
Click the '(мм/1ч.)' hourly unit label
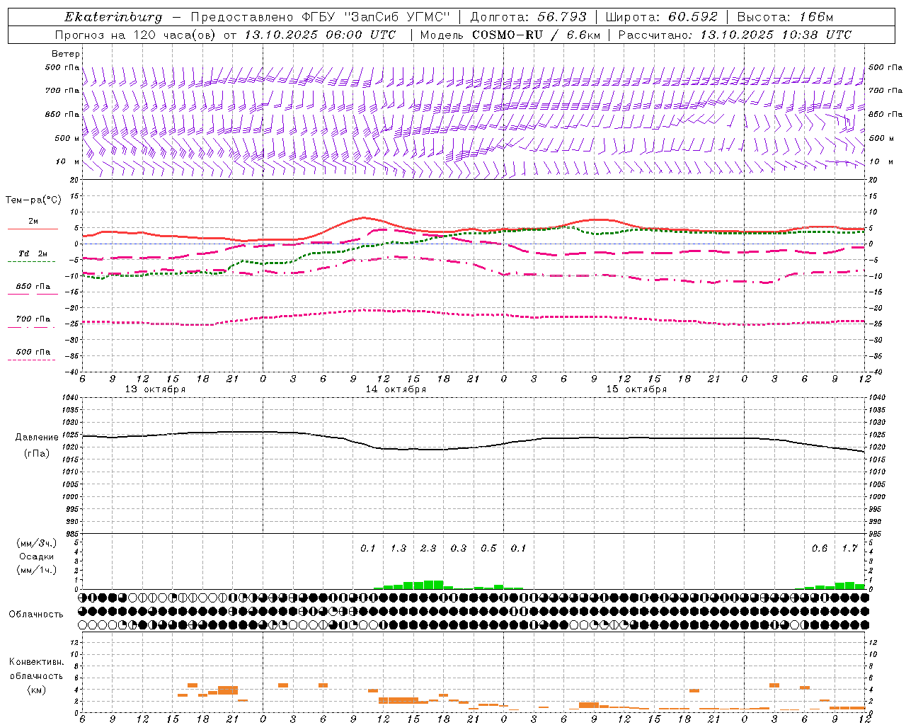tap(37, 570)
